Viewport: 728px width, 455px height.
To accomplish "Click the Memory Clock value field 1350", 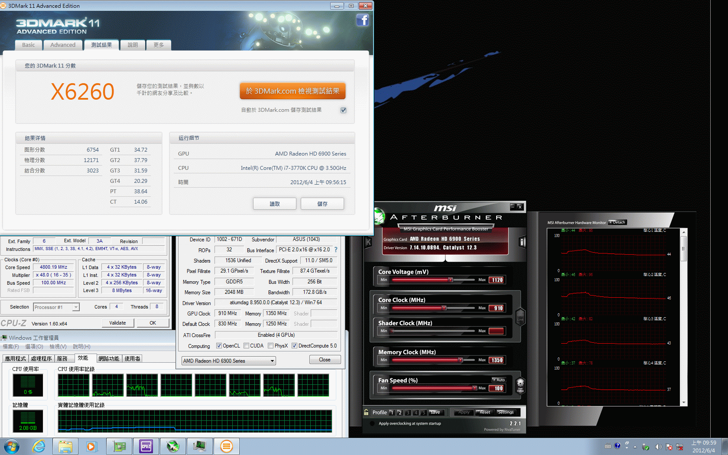I will pyautogui.click(x=497, y=360).
